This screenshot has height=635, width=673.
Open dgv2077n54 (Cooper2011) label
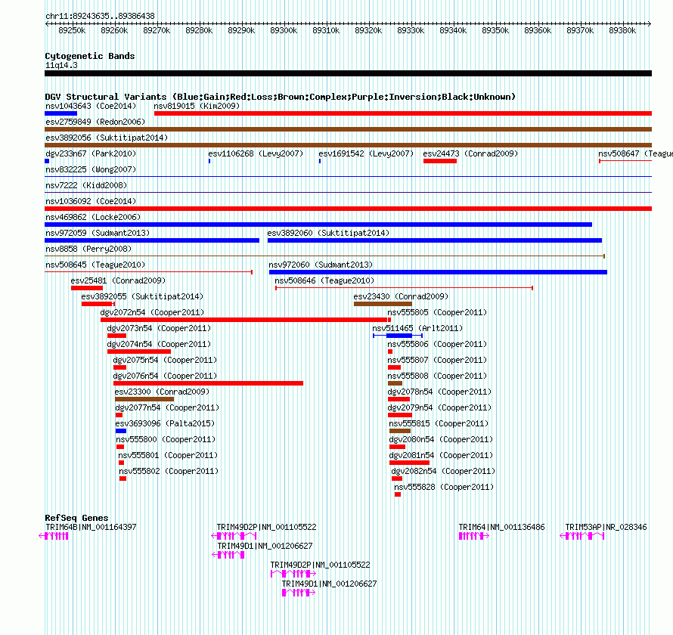[167, 407]
